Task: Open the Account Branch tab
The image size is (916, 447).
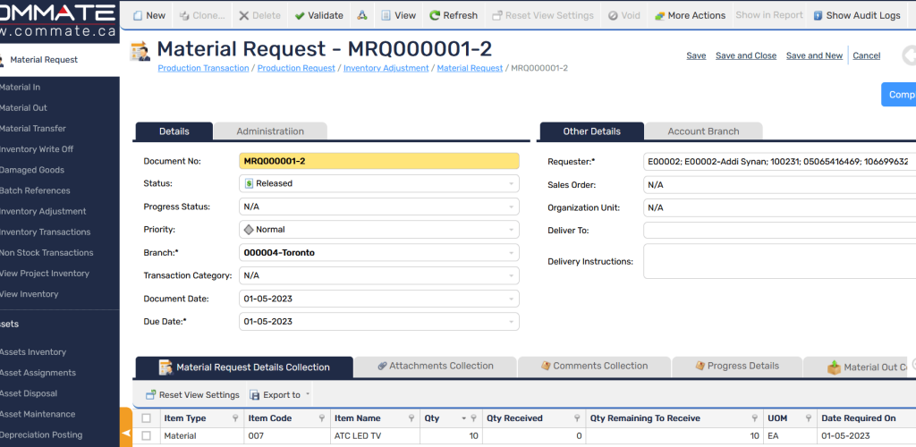Action: tap(703, 131)
